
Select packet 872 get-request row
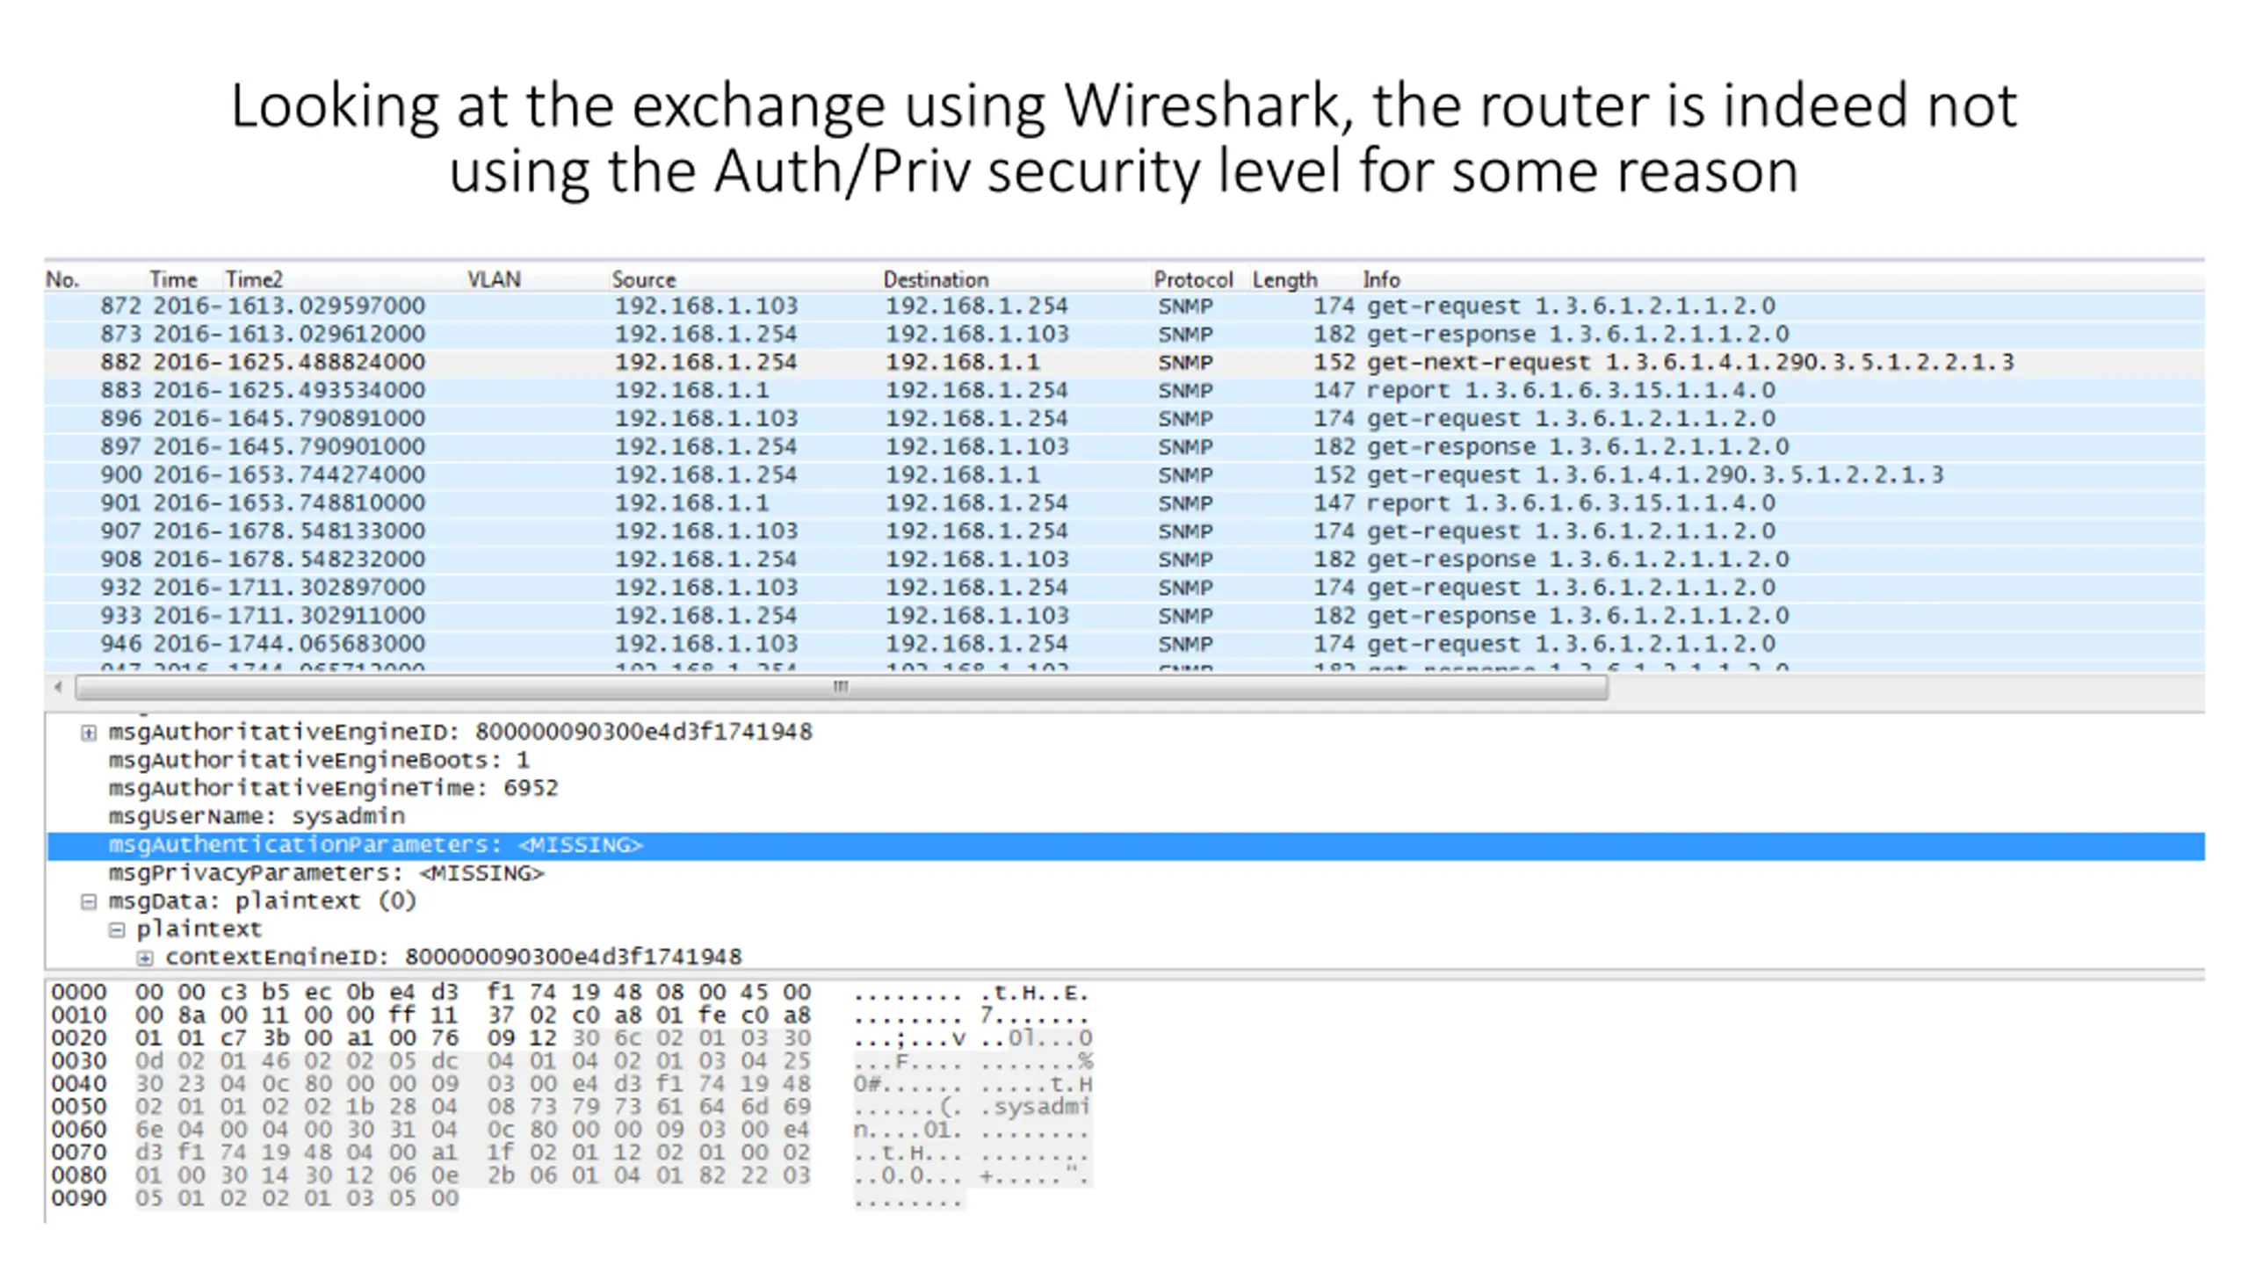(x=1124, y=307)
